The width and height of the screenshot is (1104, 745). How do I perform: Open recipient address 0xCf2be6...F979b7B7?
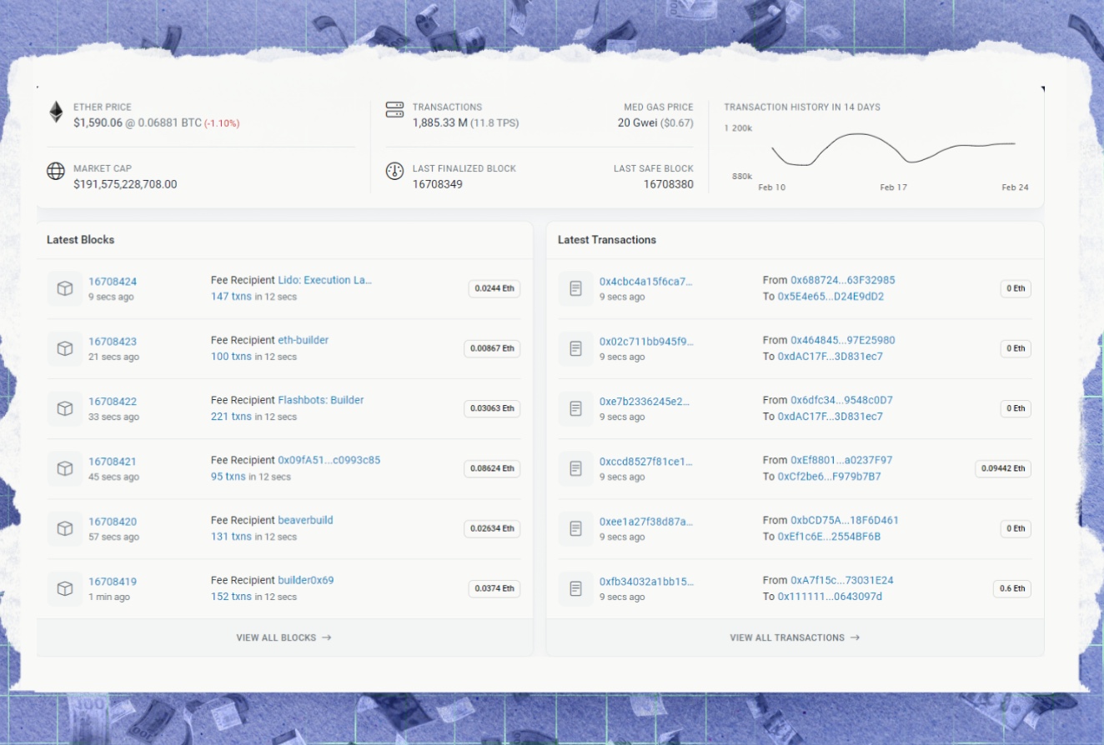[830, 477]
